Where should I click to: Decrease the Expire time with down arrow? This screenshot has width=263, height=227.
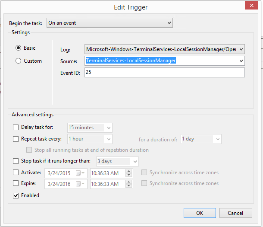pos(128,186)
